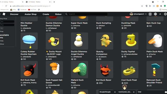167x94 pixels.
Task: Click the Min price input field
Action: (7, 21)
